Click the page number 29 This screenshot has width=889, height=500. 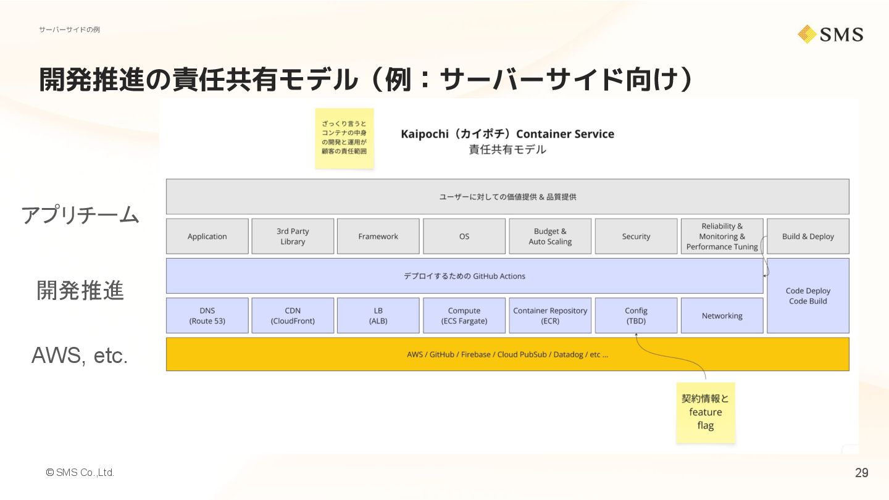861,473
